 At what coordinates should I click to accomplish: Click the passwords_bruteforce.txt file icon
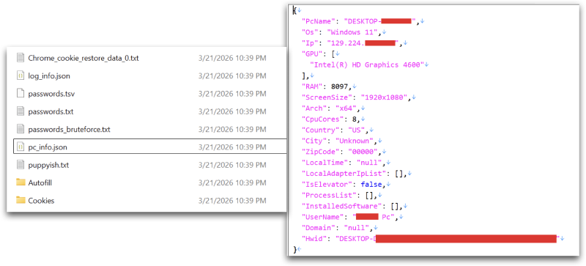click(21, 130)
